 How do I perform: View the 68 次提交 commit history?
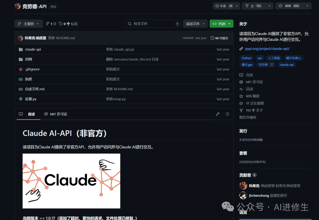point(219,38)
